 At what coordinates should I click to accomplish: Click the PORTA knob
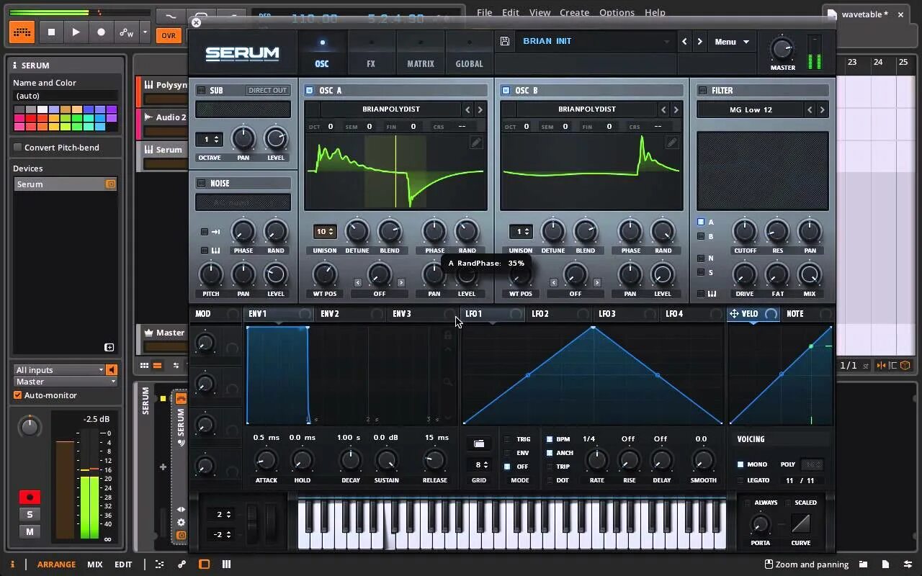coord(760,524)
